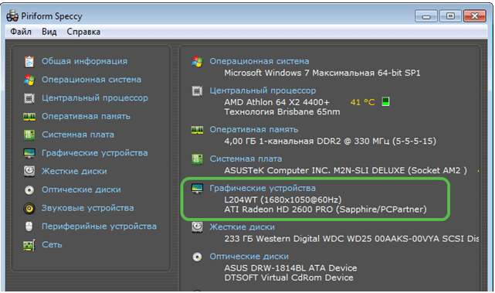
Task: Click the monitor icon in sidebar
Action: [x=29, y=153]
